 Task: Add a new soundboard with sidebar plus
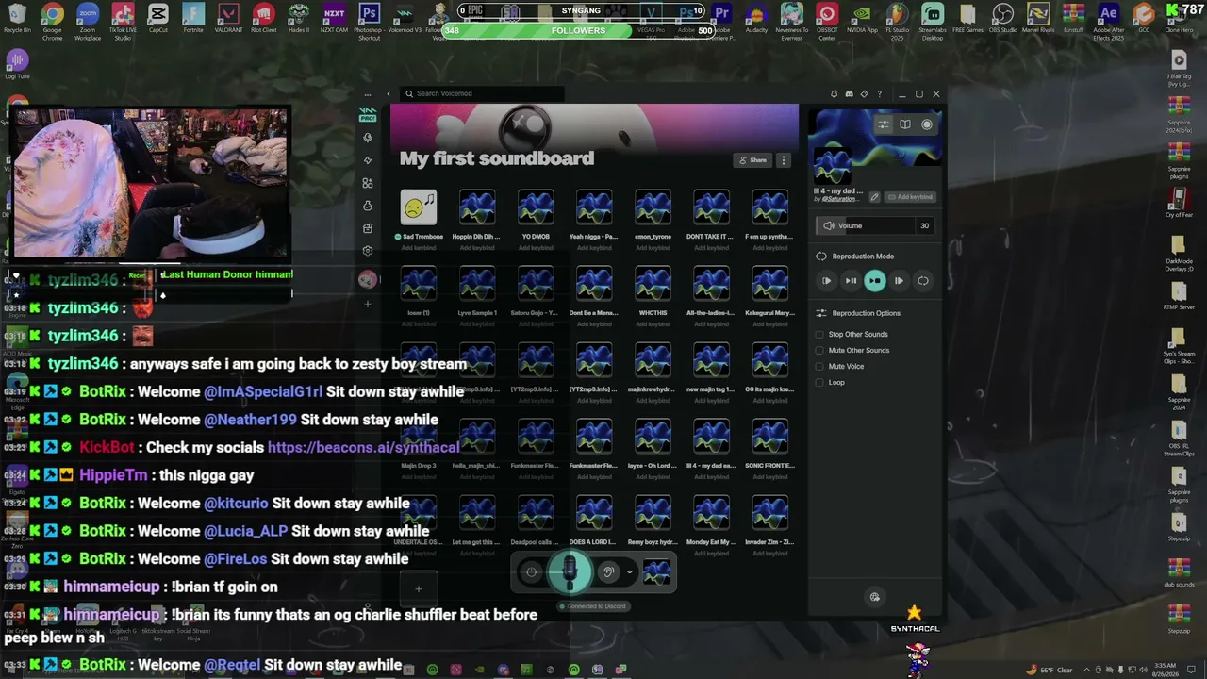[368, 304]
